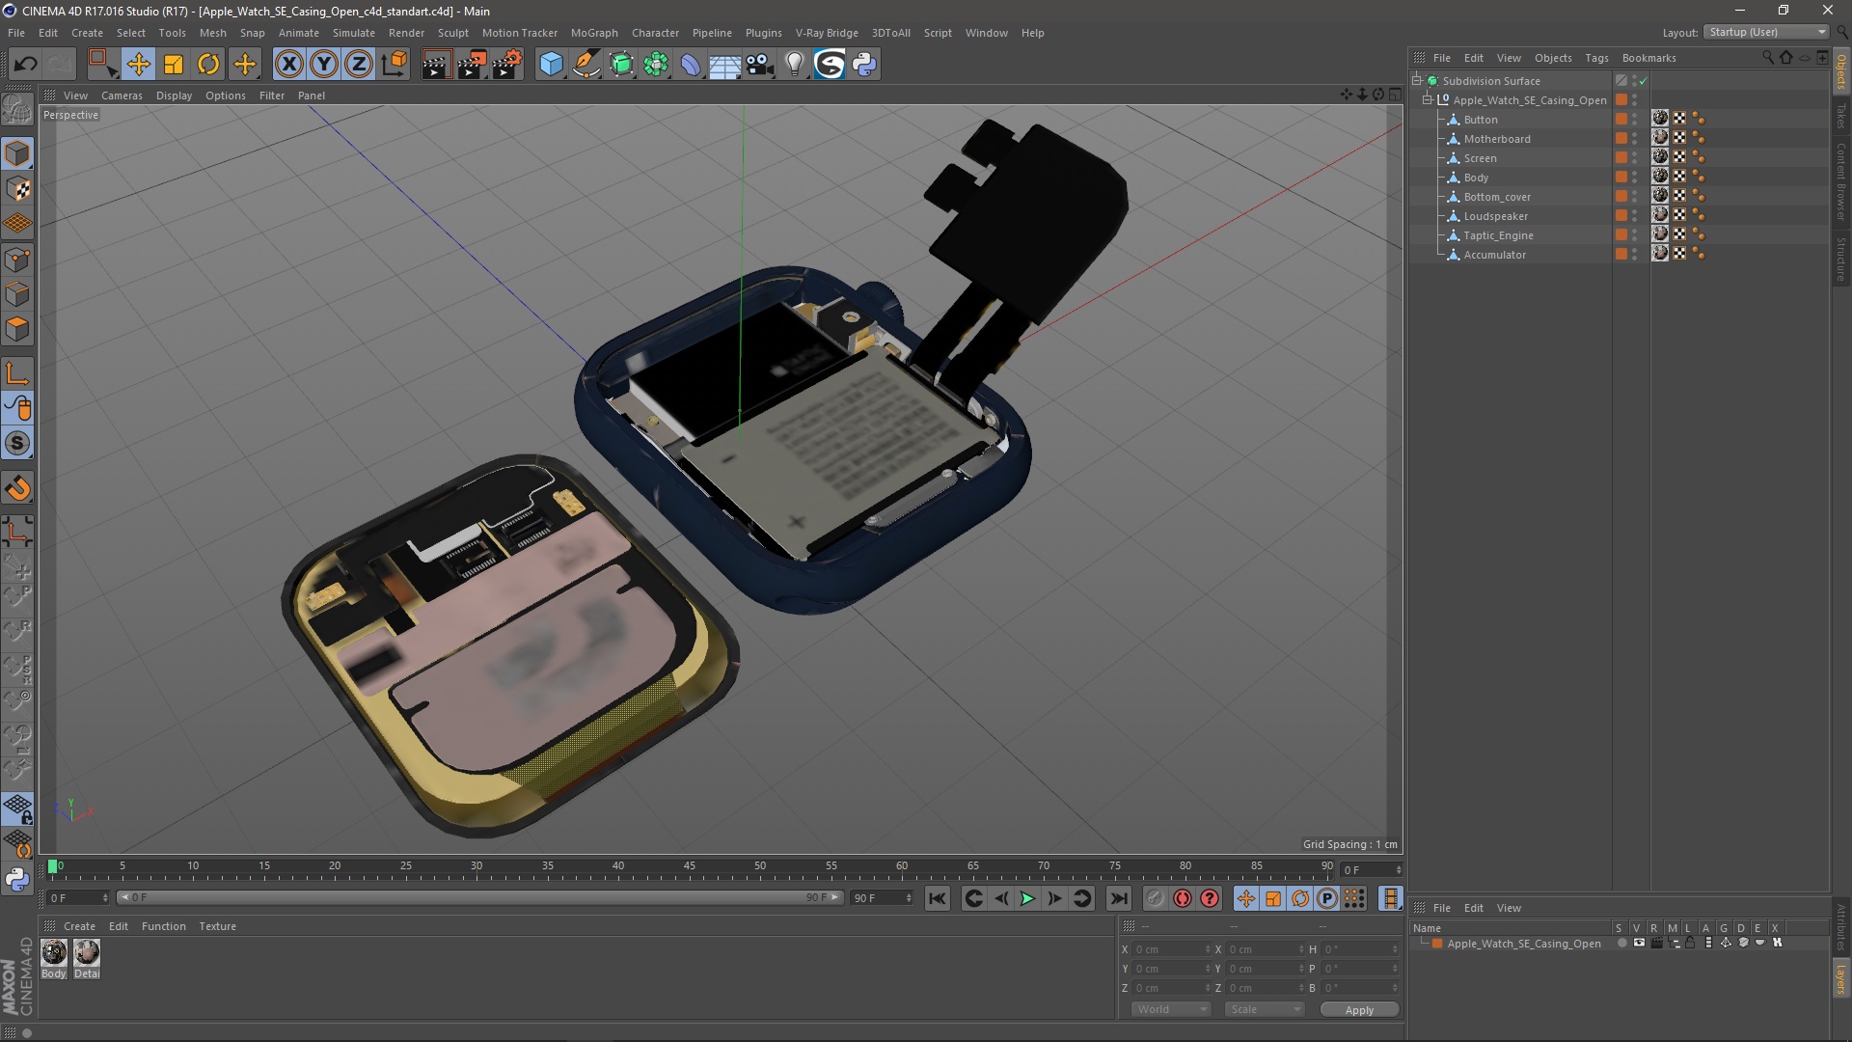Screen dimensions: 1852x1042
Task: Toggle visibility dots for Screen object
Action: 1634,158
